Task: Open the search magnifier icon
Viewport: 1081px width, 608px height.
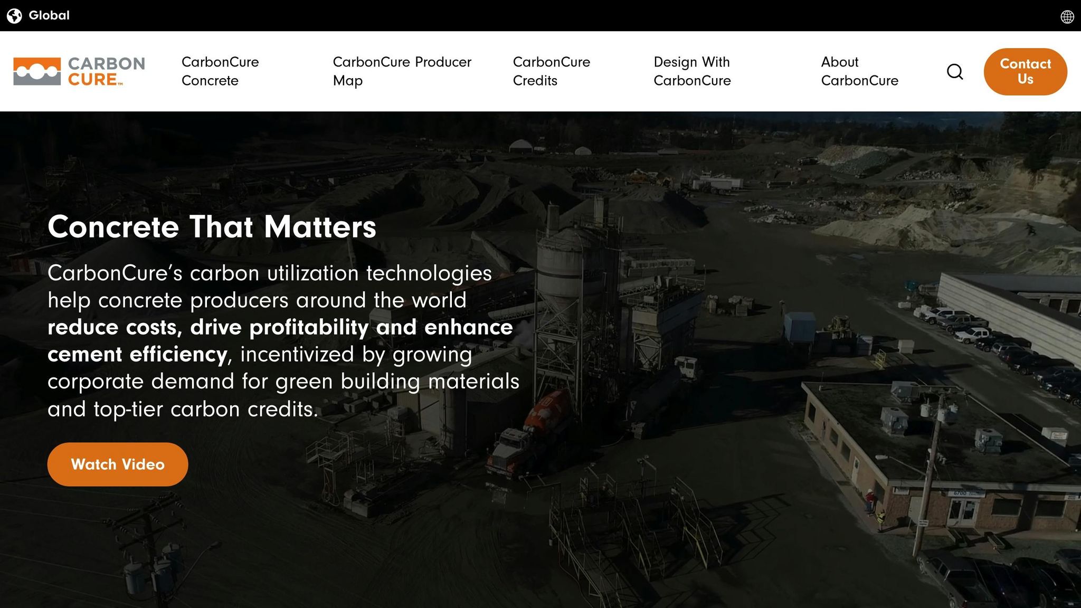Action: tap(955, 71)
